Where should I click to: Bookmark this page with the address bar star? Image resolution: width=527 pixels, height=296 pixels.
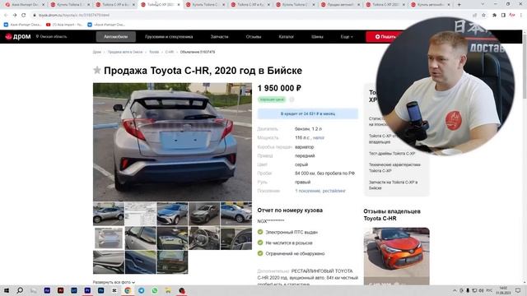[x=483, y=15]
